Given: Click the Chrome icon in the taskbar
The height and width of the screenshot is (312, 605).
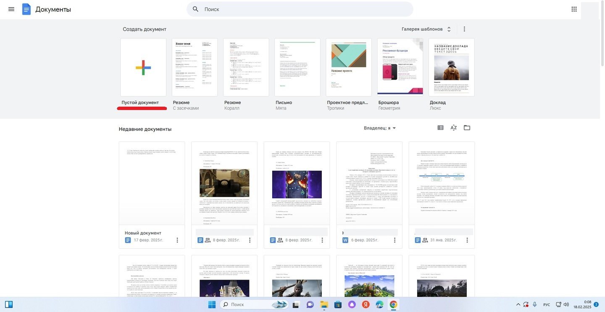Looking at the screenshot, I should click(393, 304).
